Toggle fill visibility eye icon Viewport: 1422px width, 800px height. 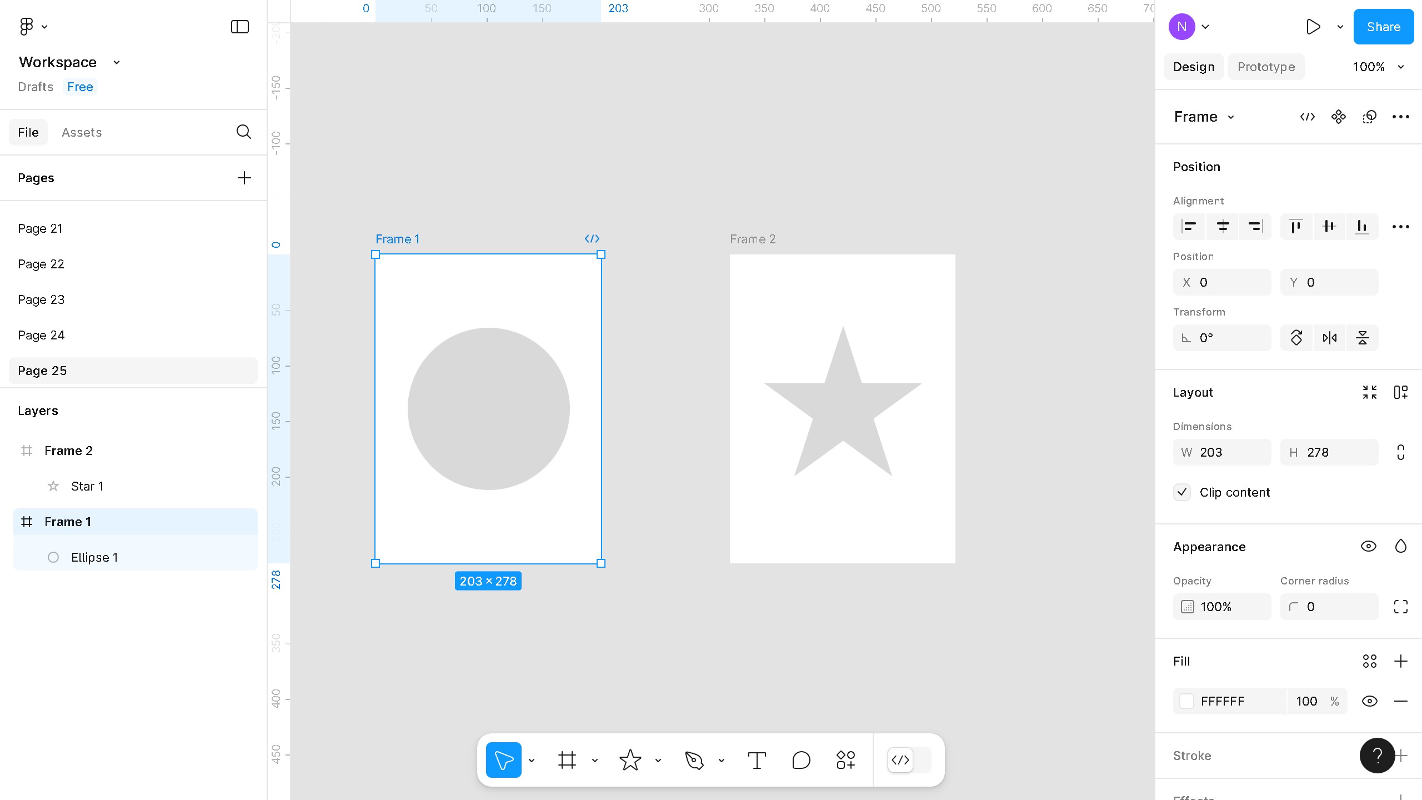tap(1369, 701)
